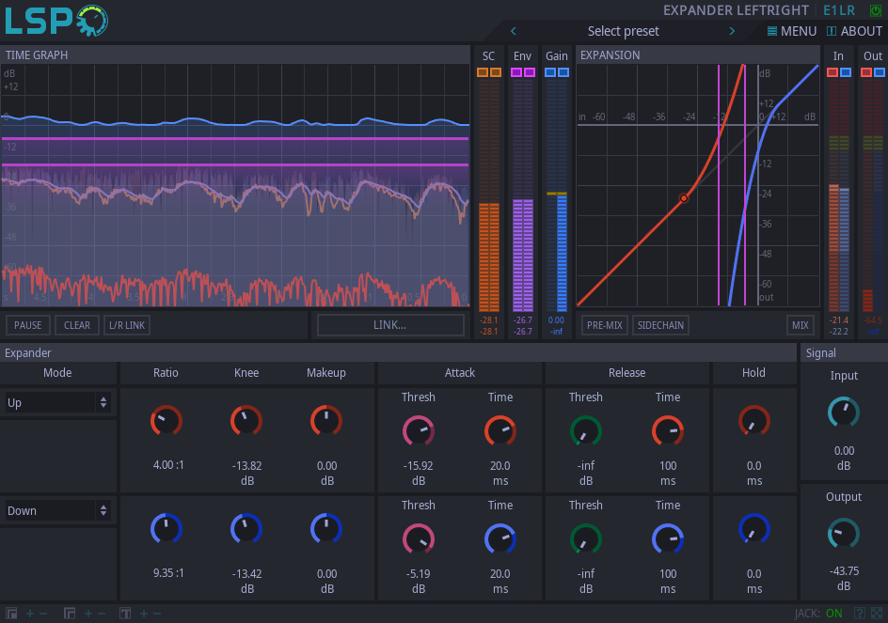Go to previous preset with left arrow
Screen dimensions: 888x623
tap(514, 31)
